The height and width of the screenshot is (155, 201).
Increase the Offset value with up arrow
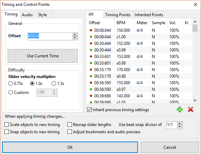pyautogui.click(x=75, y=35)
